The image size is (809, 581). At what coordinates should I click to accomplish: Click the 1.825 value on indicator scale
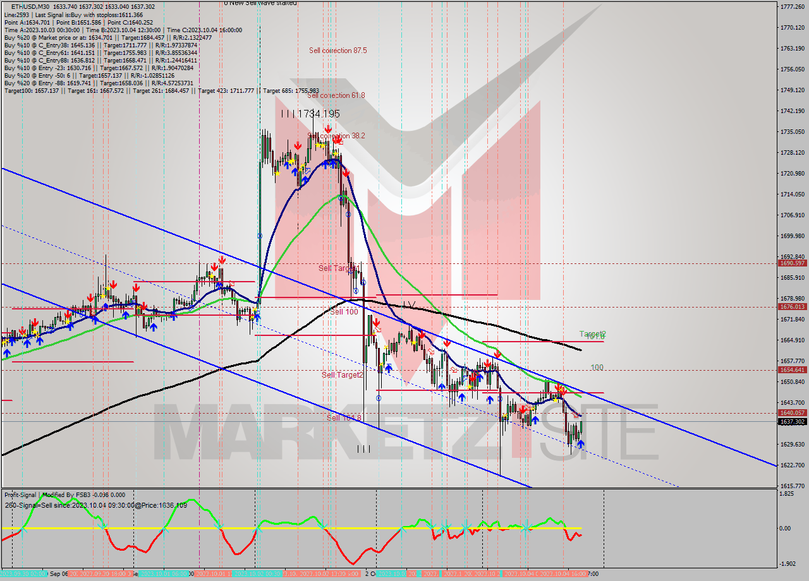(x=788, y=494)
